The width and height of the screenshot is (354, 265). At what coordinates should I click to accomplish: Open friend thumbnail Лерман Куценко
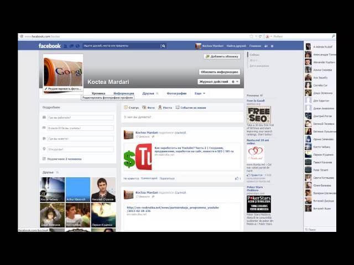point(103,215)
